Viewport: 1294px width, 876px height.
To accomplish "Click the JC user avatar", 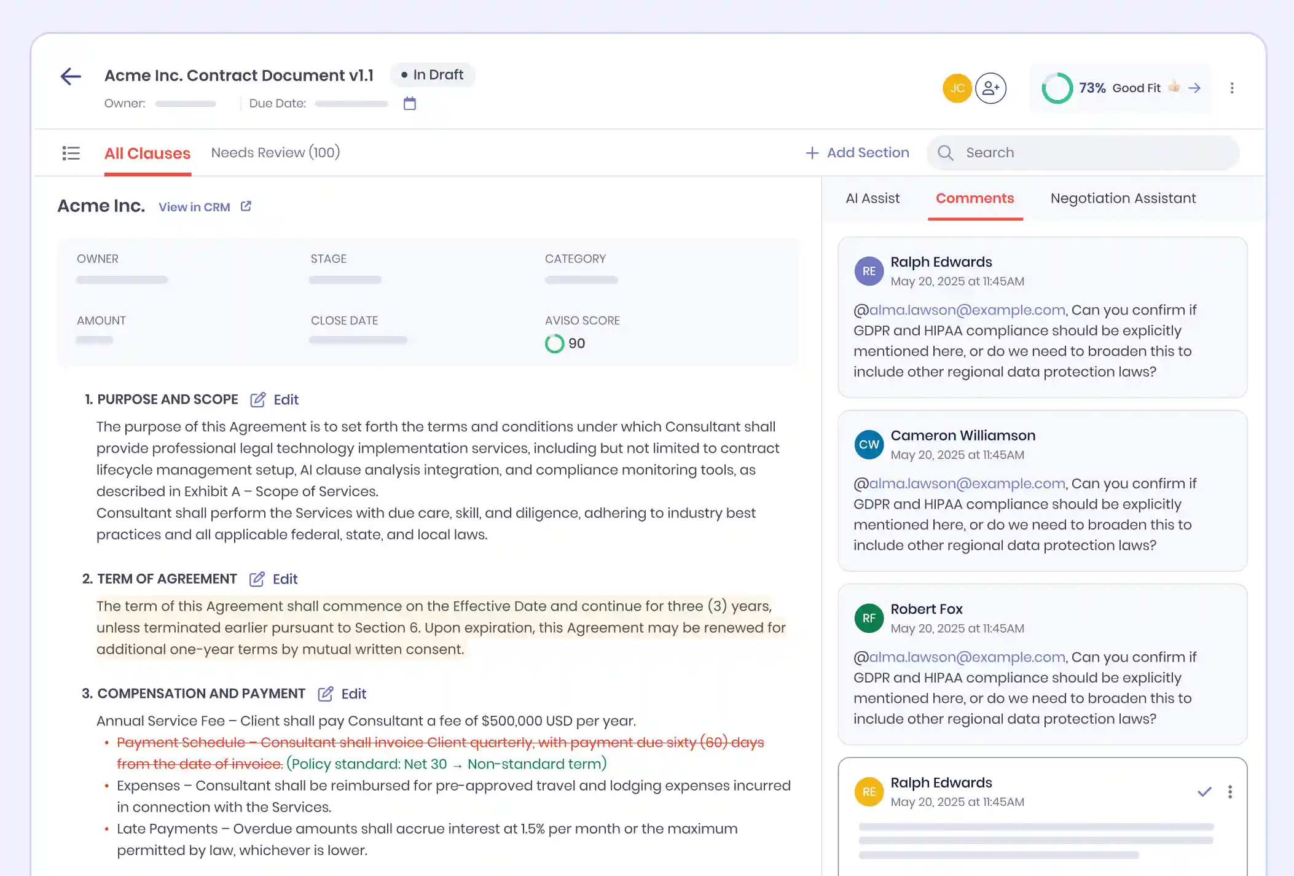I will 957,88.
